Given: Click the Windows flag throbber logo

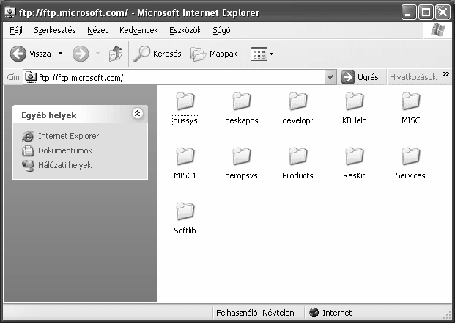Looking at the screenshot, I should [438, 30].
